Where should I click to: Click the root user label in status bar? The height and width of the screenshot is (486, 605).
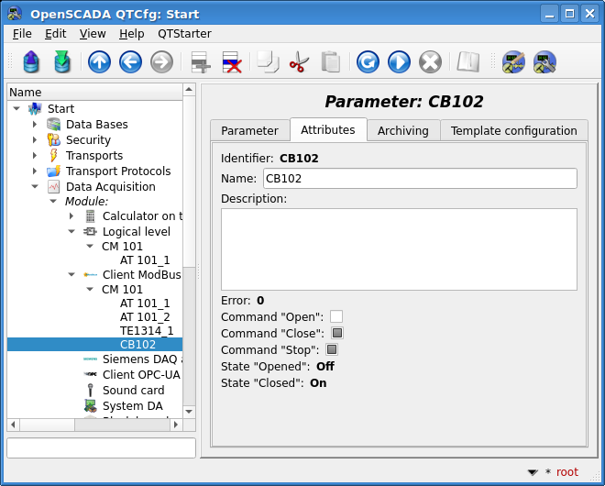(566, 471)
